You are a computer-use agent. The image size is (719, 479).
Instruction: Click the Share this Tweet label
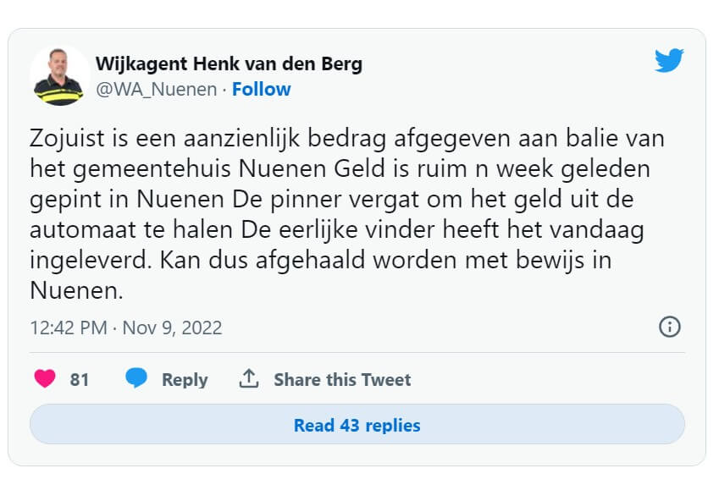tap(342, 380)
